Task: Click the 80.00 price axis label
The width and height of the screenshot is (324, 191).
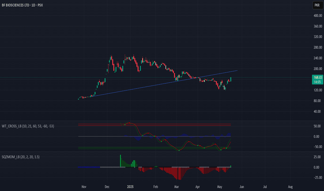Action: coord(318,101)
